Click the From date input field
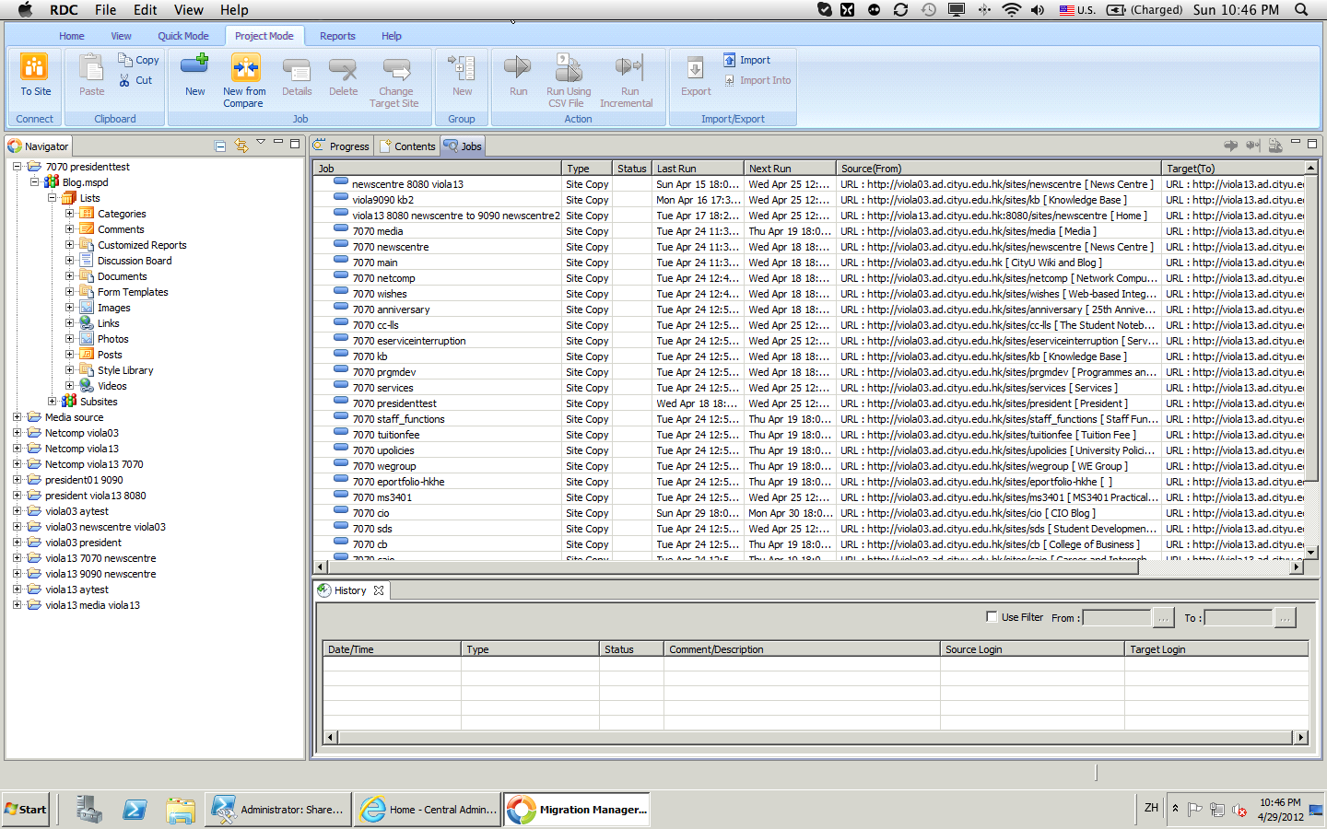 pos(1117,617)
